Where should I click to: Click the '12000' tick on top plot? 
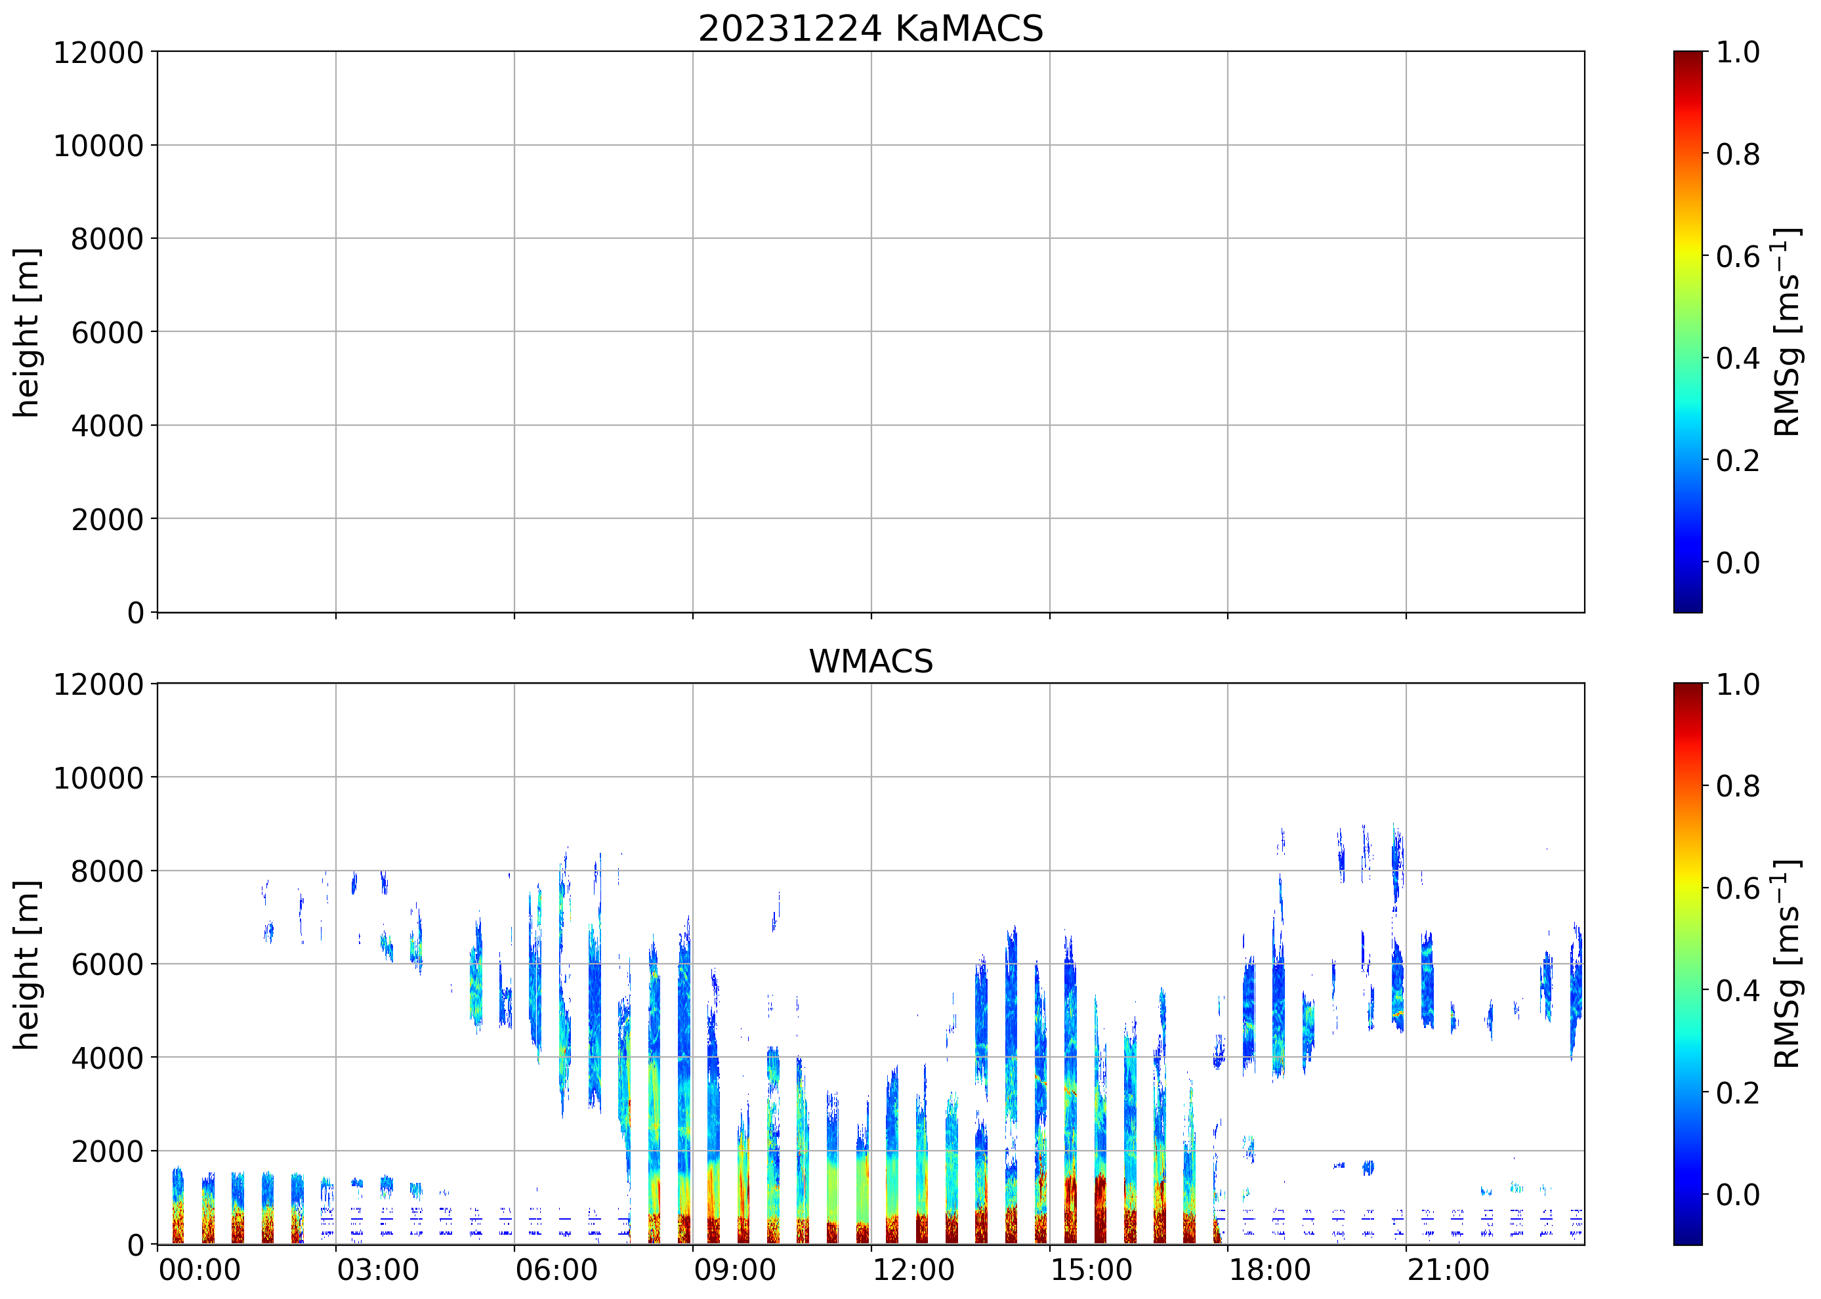click(x=98, y=52)
